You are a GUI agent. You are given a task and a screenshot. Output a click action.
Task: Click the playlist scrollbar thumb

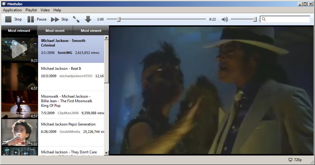[x=107, y=62]
